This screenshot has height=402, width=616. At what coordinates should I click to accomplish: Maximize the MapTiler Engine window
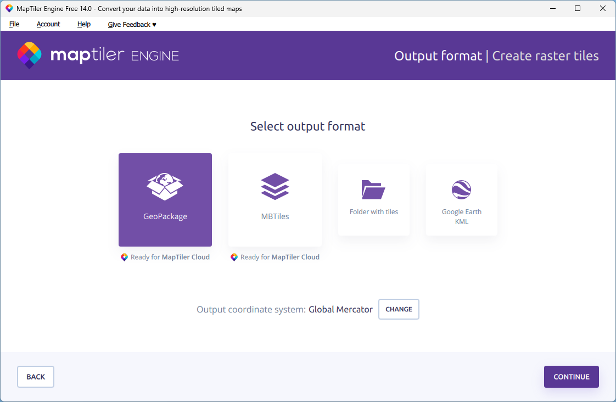[578, 8]
